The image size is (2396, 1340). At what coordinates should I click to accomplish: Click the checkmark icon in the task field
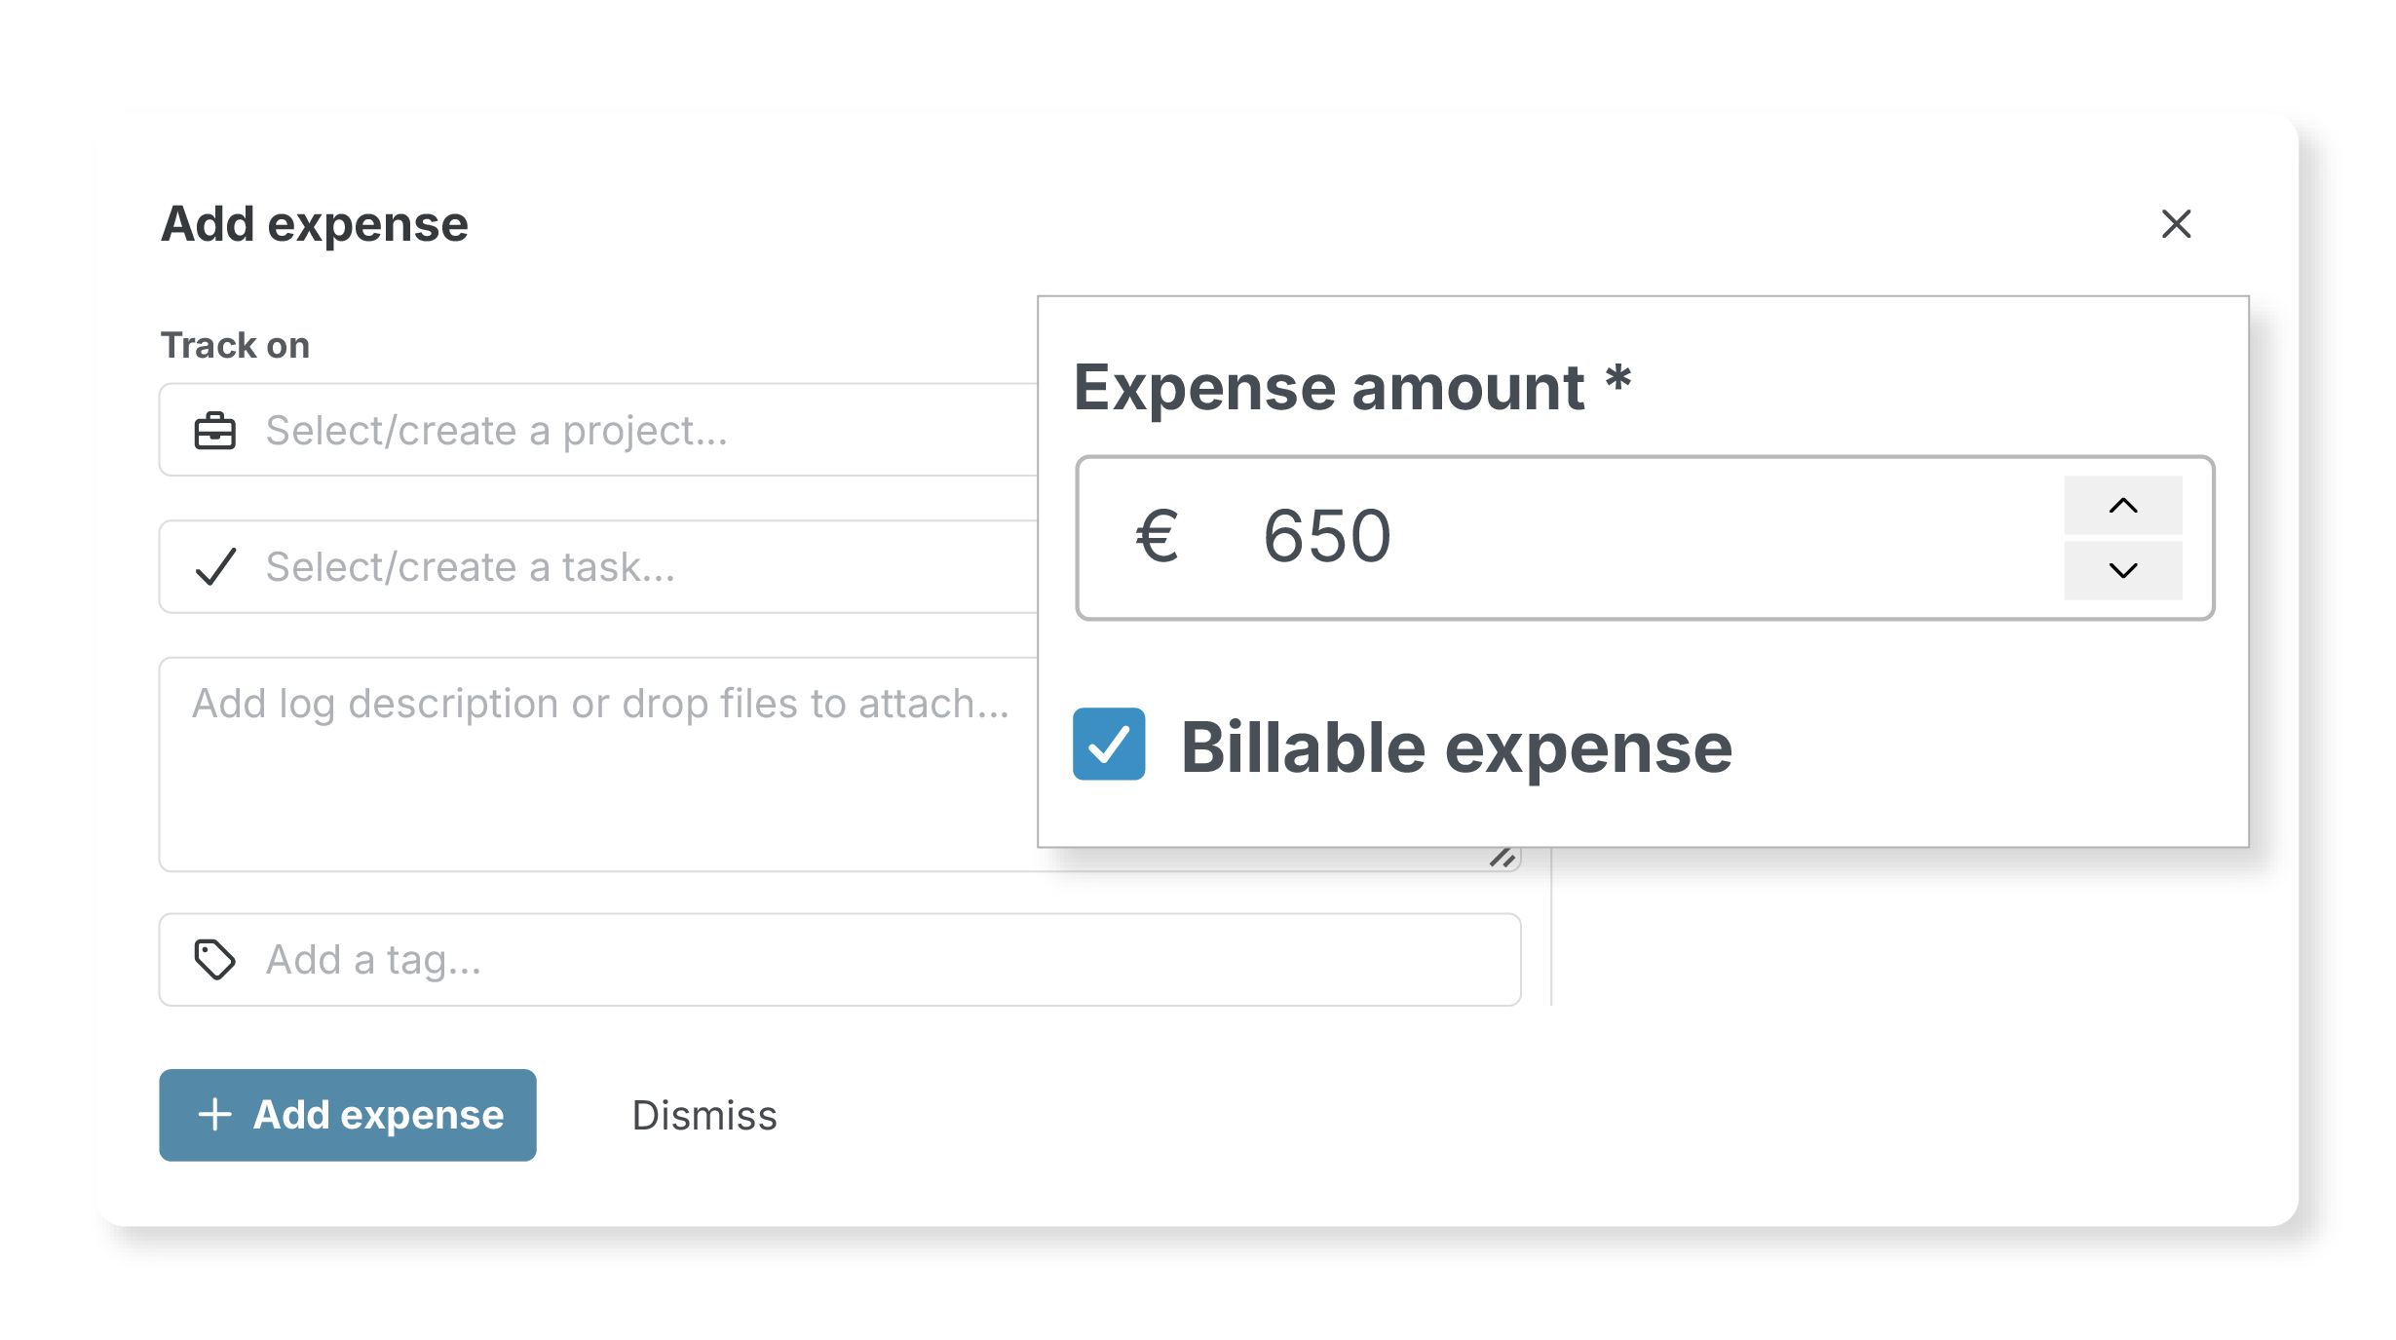[x=216, y=567]
